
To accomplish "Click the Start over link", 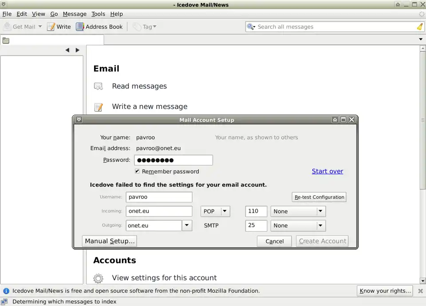I will tap(327, 171).
